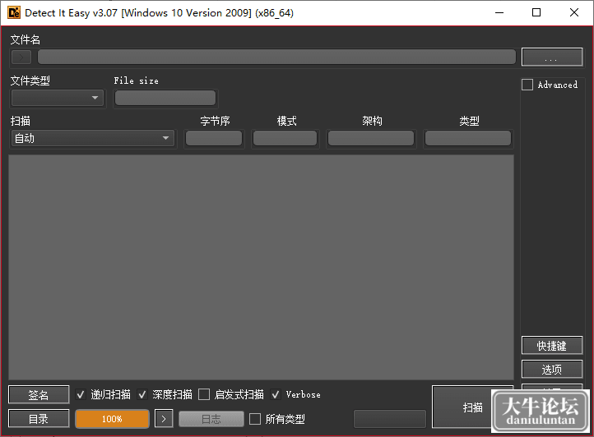The image size is (594, 437).
Task: Click the File size field
Action: (x=165, y=98)
